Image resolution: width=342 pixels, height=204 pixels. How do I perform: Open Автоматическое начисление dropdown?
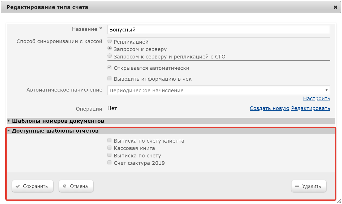(x=219, y=90)
